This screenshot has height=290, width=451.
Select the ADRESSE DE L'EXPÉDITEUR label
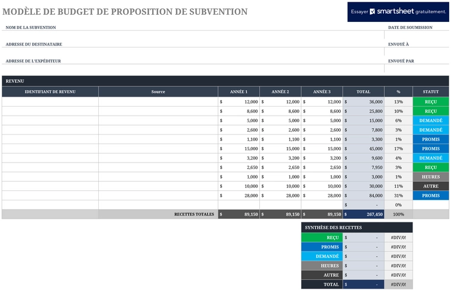[33, 61]
